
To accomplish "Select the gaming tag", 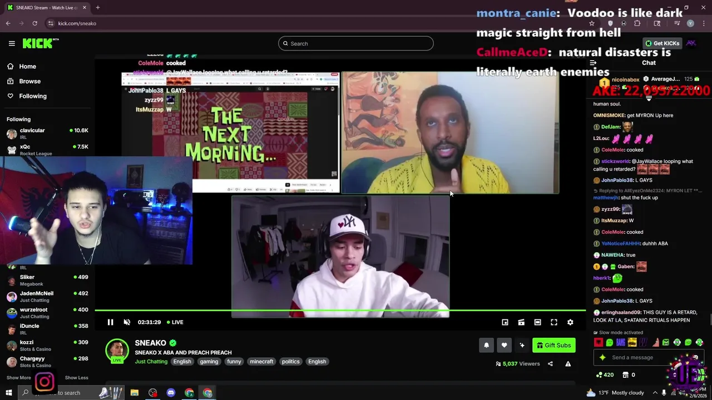I will 209,362.
